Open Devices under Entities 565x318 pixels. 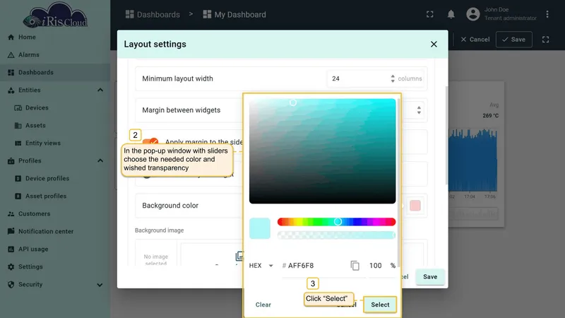tap(37, 108)
